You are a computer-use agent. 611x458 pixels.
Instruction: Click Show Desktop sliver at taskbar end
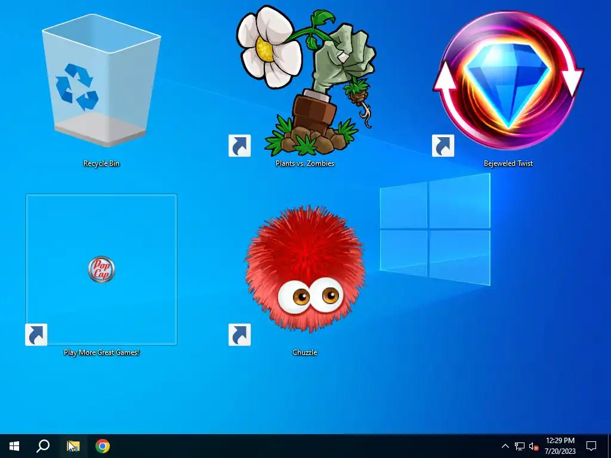click(x=609, y=446)
